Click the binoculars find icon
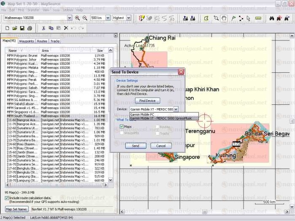The image size is (295, 221). point(272,18)
